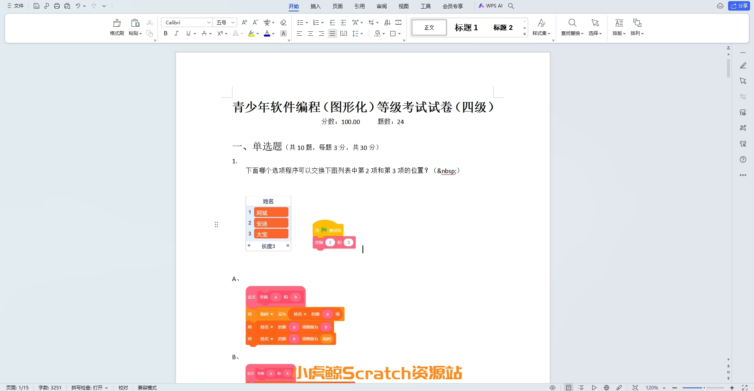Click the Find and Replace magnifier icon
The height and width of the screenshot is (391, 754).
[572, 23]
